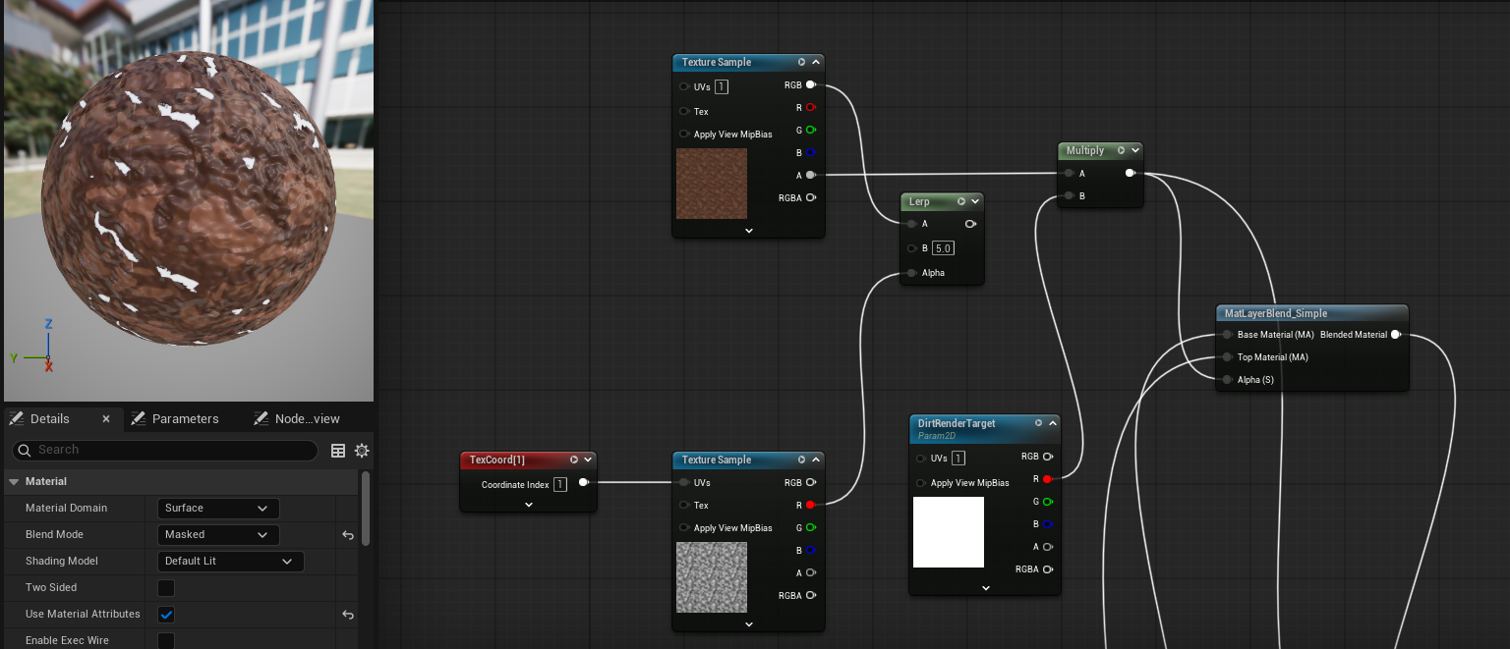Click the red R pin of upper Texture Sample
1510x649 pixels.
click(810, 107)
